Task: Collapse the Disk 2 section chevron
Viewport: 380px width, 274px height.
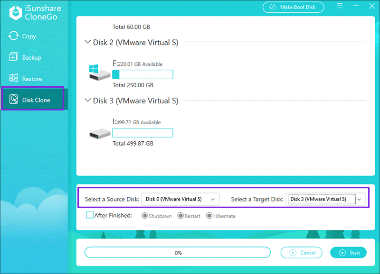Action: (x=87, y=42)
